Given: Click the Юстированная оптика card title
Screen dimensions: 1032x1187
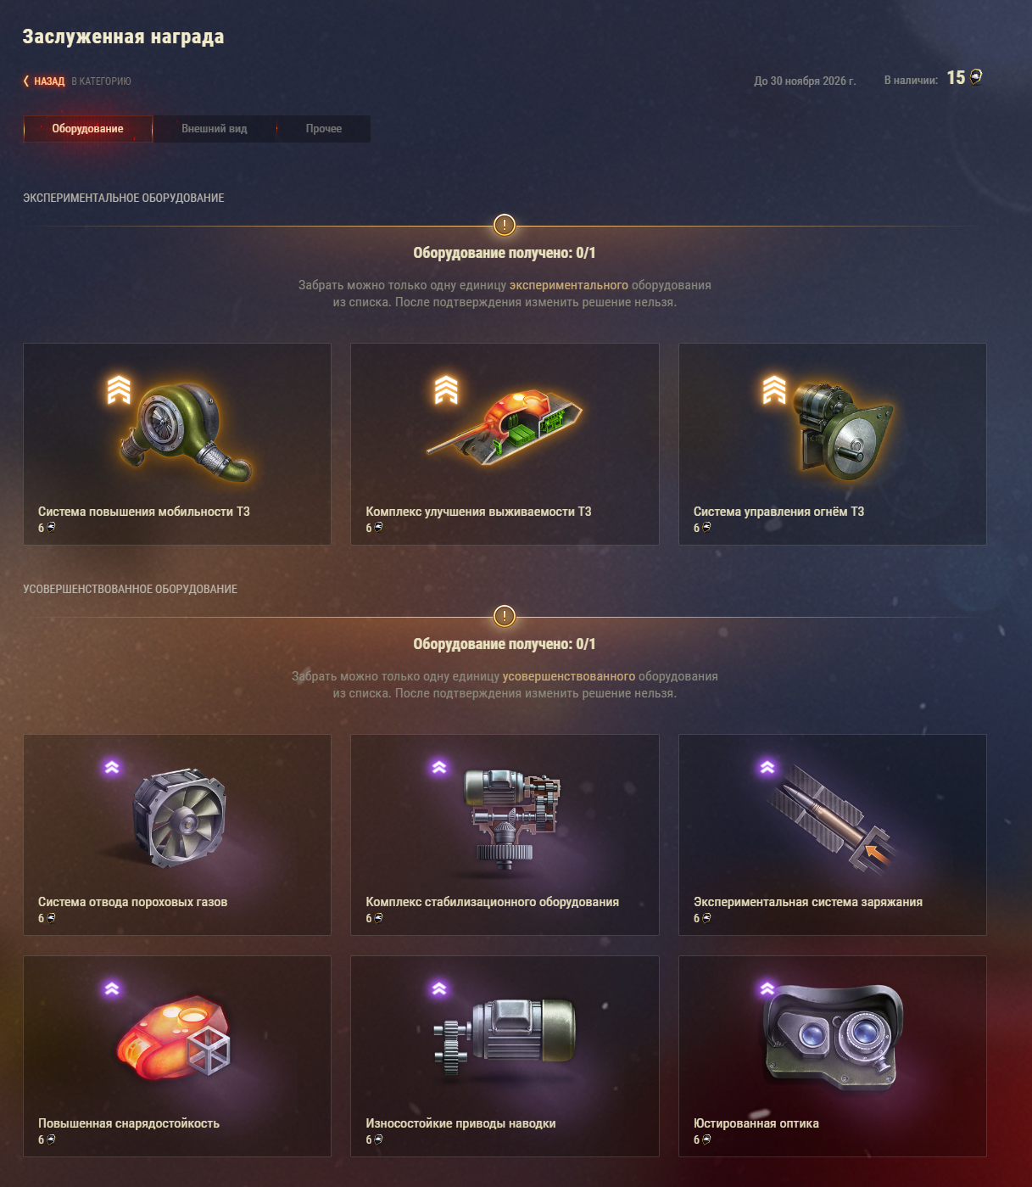Looking at the screenshot, I should [756, 1123].
